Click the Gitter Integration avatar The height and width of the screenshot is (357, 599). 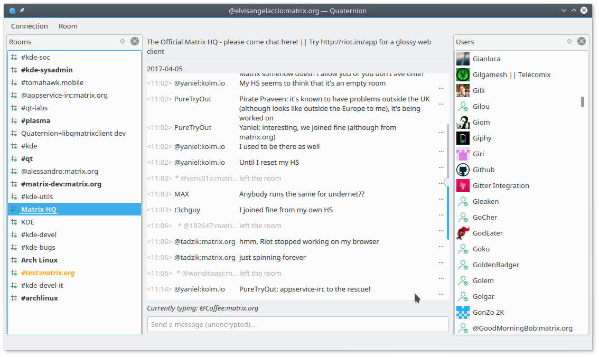(463, 185)
